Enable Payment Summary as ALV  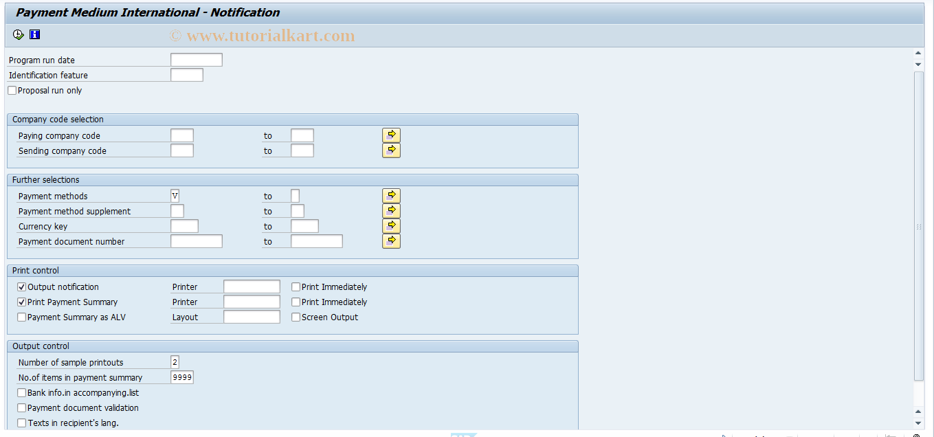pyautogui.click(x=22, y=317)
